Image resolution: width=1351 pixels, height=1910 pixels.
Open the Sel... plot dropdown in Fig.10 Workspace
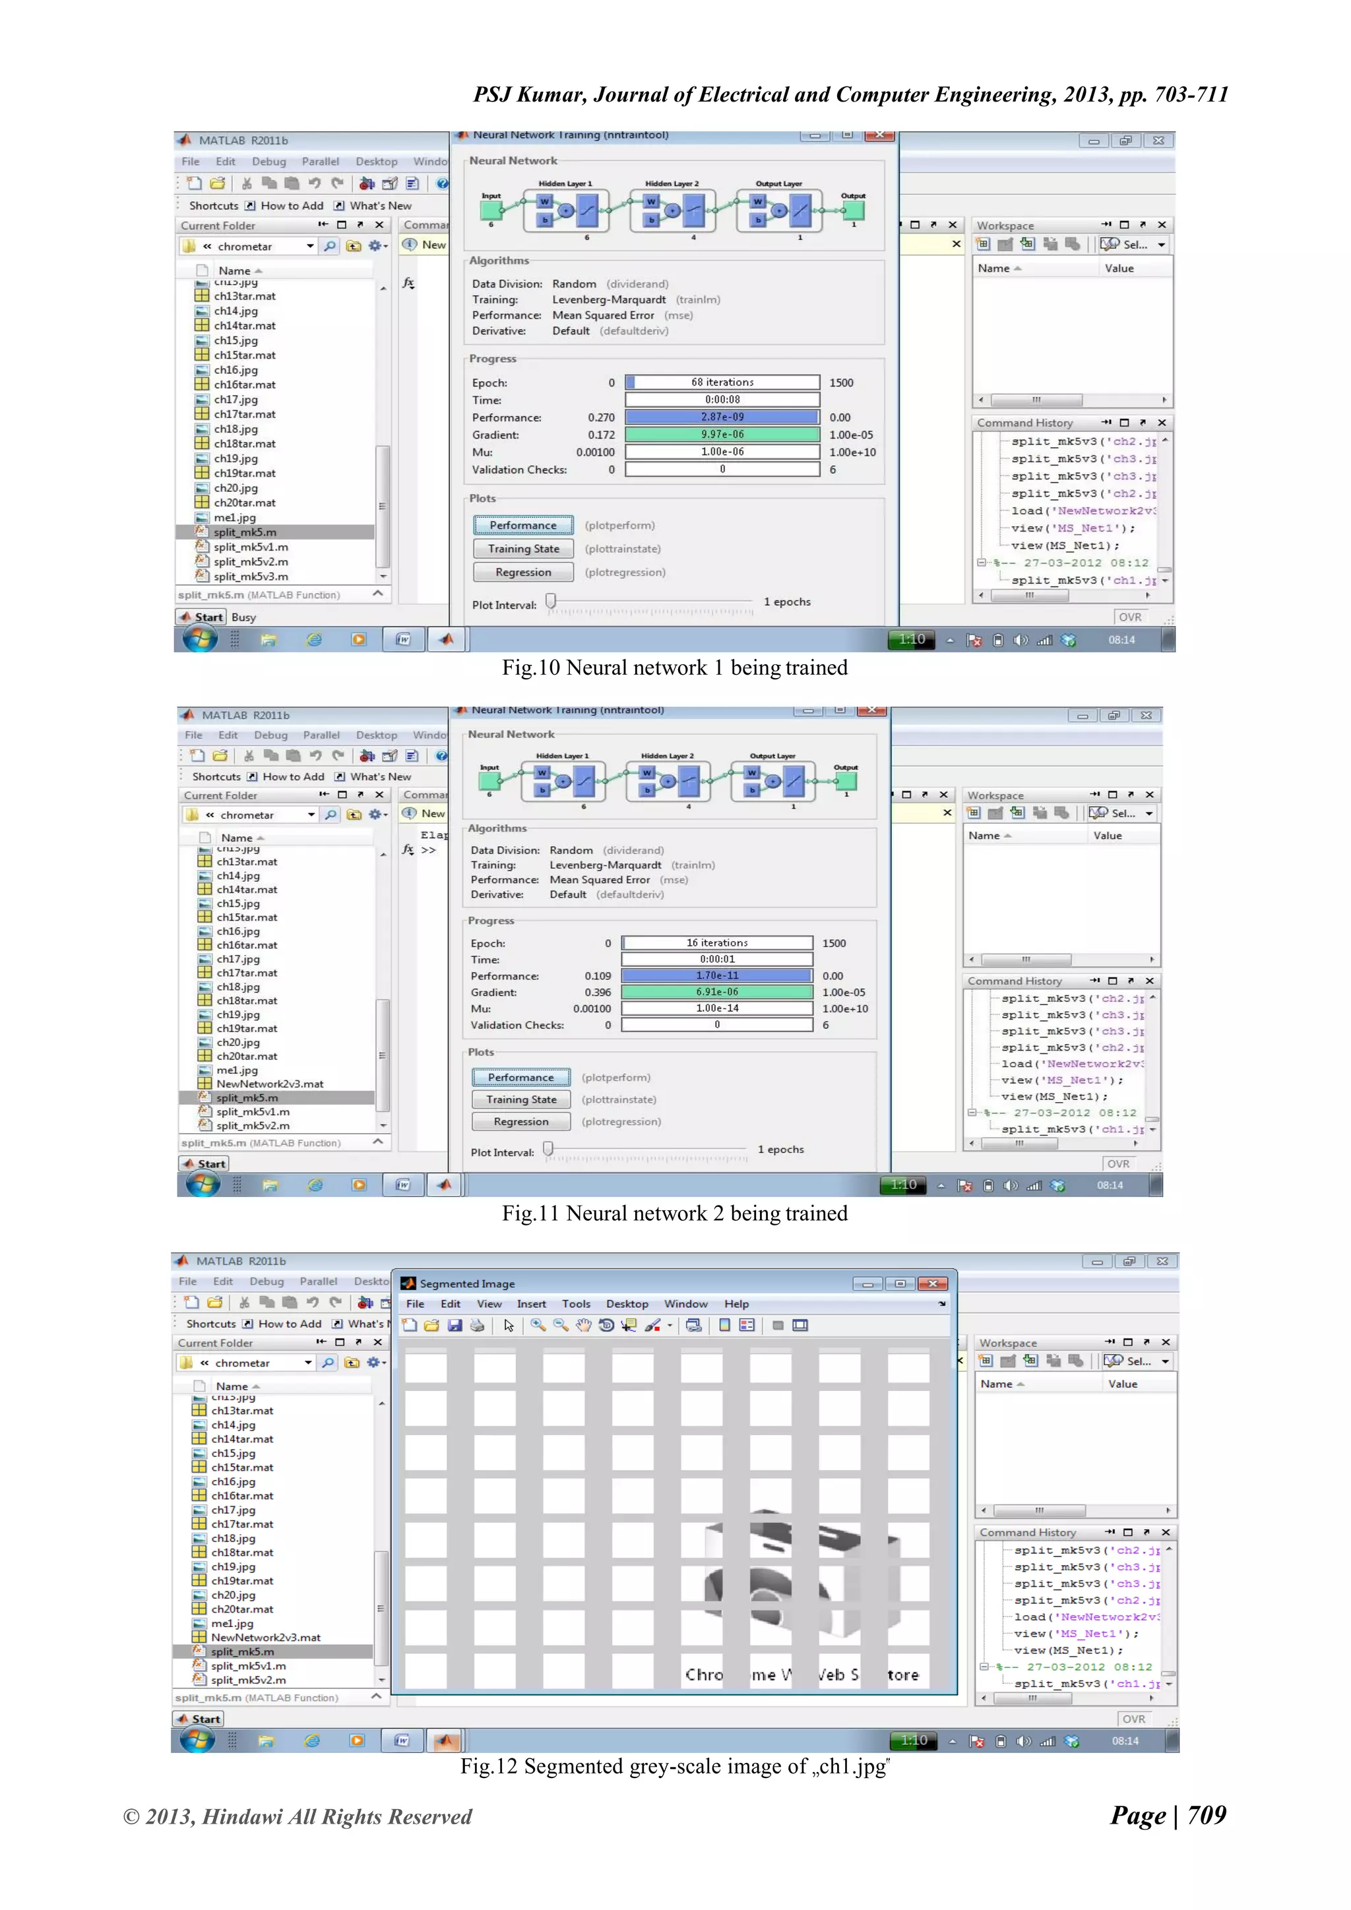tap(1161, 245)
